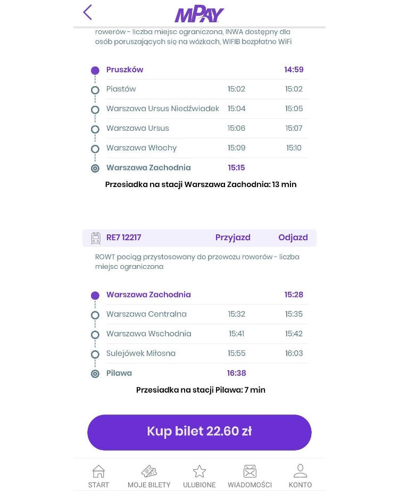The height and width of the screenshot is (491, 399).
Task: Tap the 16:38 arrival time for Pilawa
Action: [x=236, y=373]
